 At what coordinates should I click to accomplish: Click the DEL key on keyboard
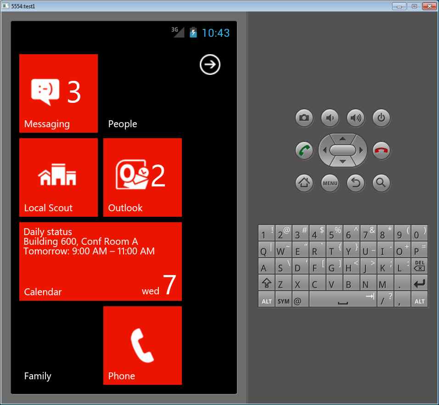pyautogui.click(x=419, y=266)
